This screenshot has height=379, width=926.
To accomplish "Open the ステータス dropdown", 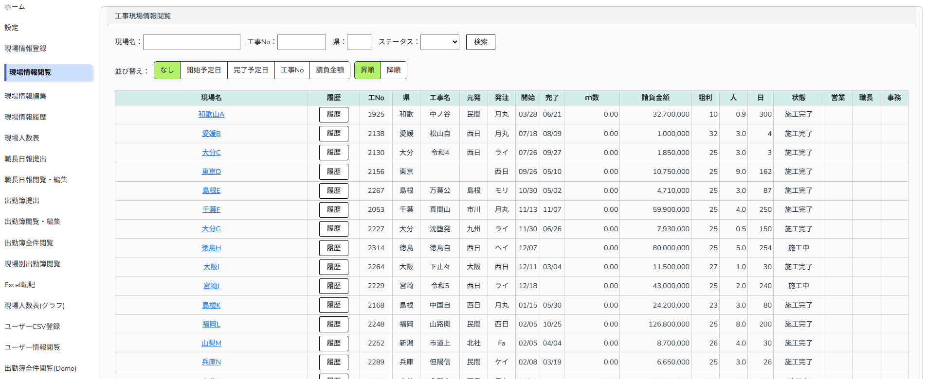I will [439, 42].
